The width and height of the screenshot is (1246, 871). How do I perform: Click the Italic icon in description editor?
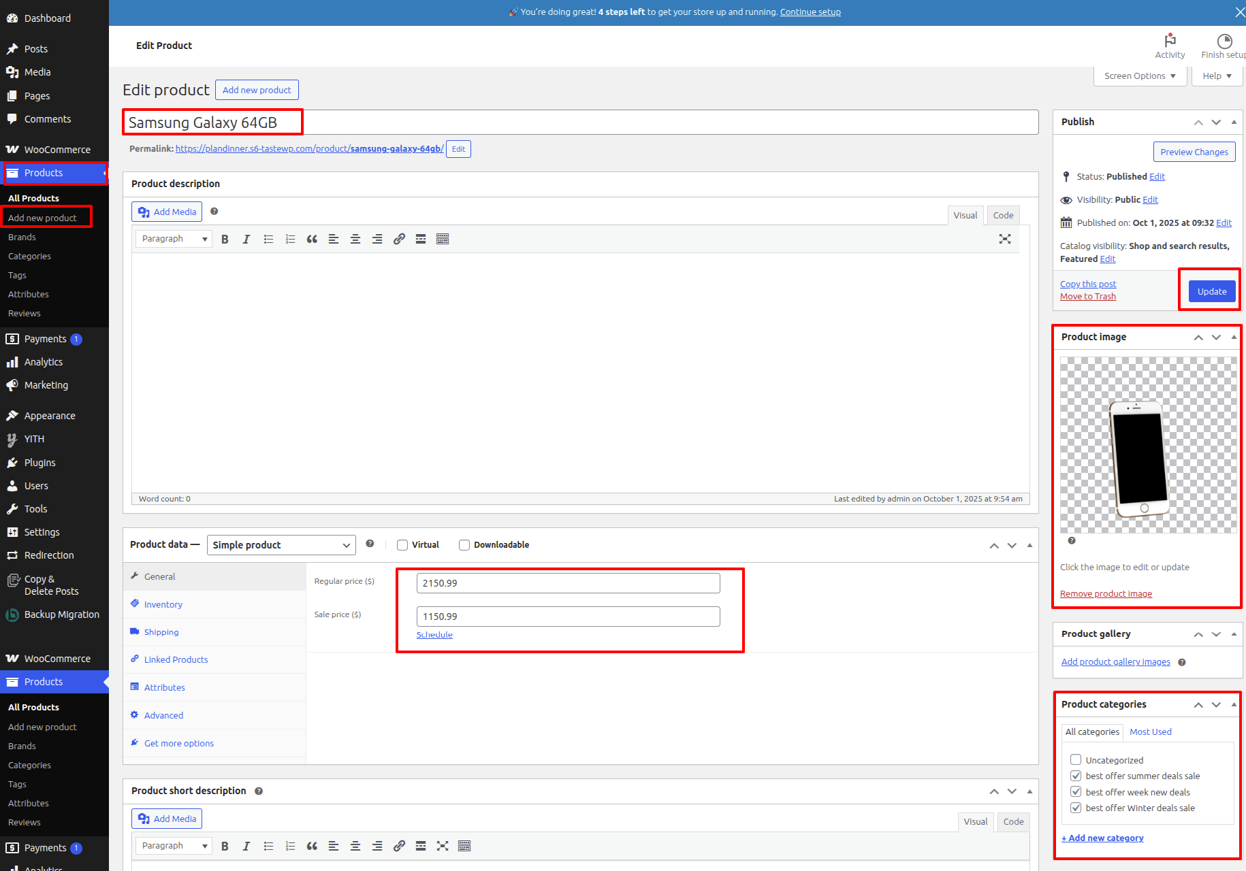(246, 239)
